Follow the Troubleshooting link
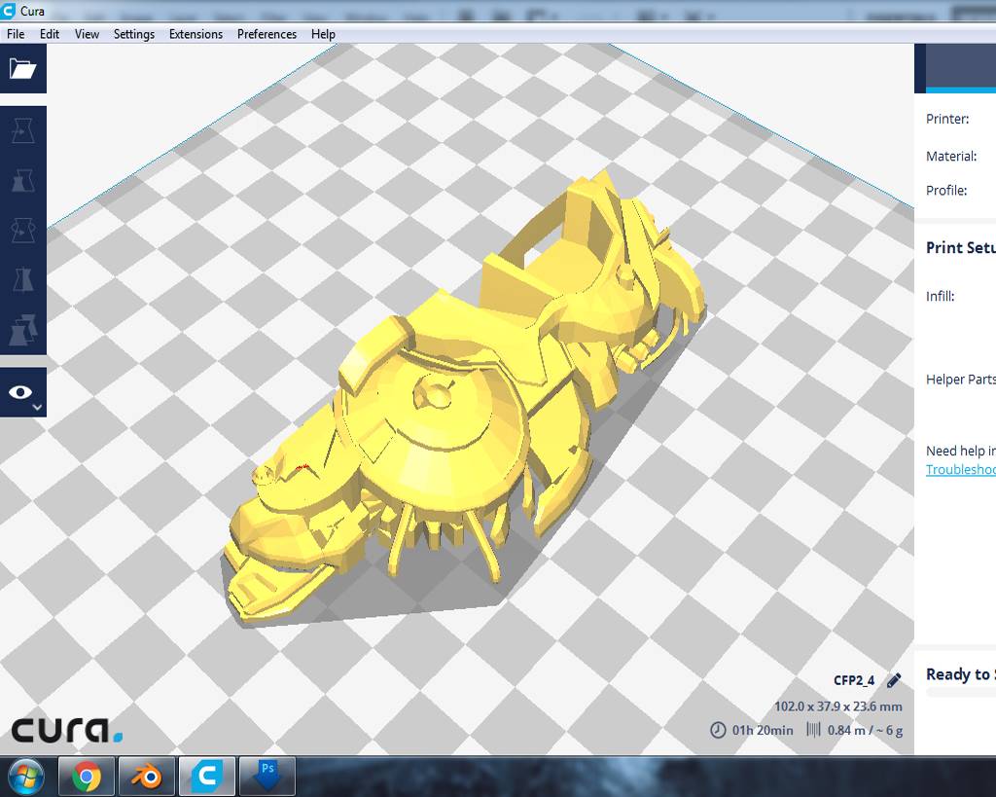The width and height of the screenshot is (996, 797). 960,469
